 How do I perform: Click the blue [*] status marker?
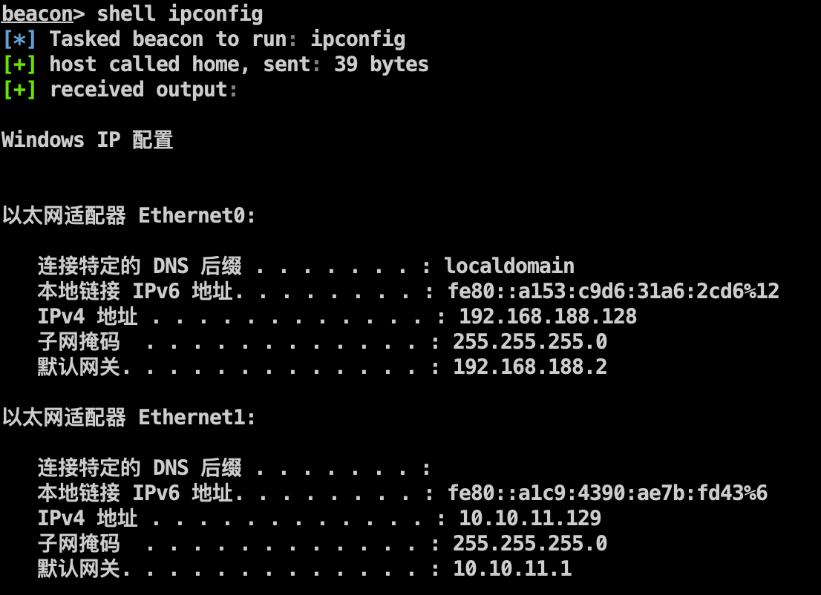[x=19, y=39]
